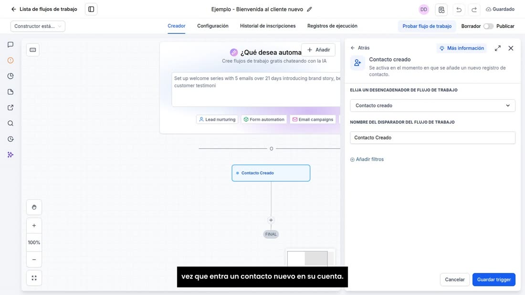This screenshot has height=295, width=525.
Task: Click the Contacto Creado name field
Action: pos(432,137)
